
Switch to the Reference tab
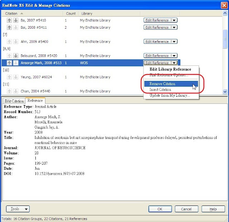coord(35,101)
